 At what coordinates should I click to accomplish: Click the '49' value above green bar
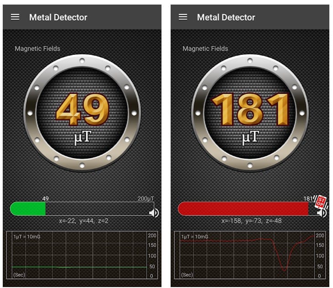click(x=46, y=199)
